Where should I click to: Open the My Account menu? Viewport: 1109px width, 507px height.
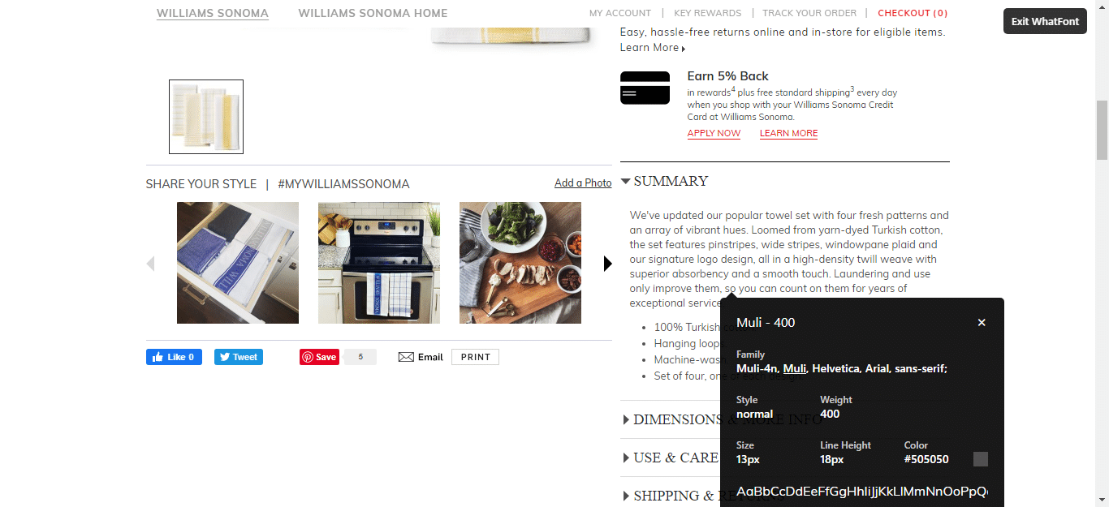[x=620, y=13]
